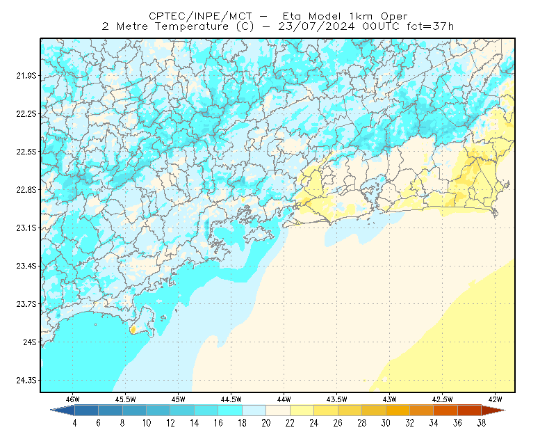
Task: Click the light blue 18-20 legend swatch
Action: [x=254, y=410]
